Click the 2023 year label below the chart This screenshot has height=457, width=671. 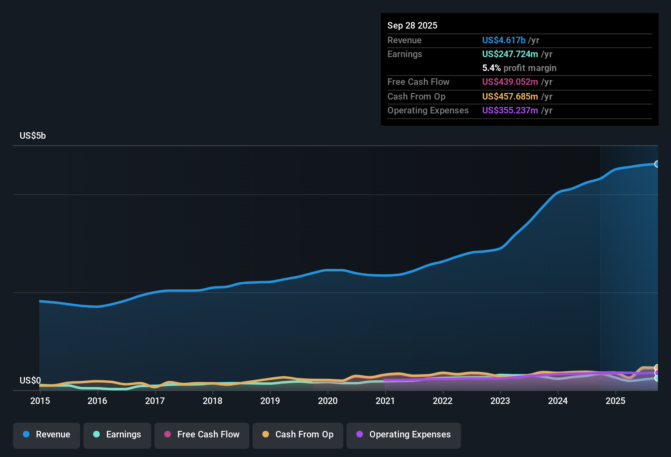coord(501,401)
